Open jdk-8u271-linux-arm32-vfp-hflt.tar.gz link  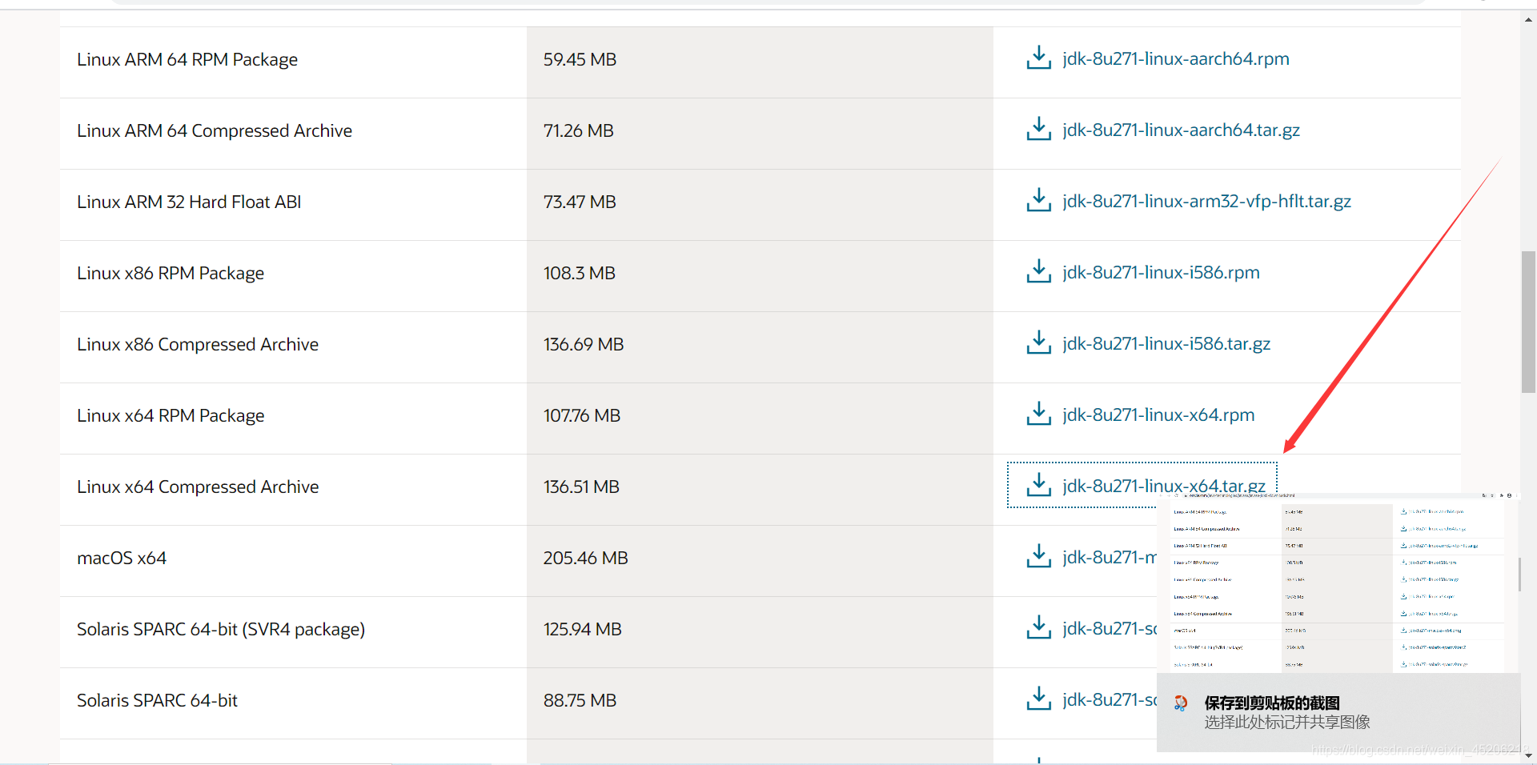(1206, 201)
